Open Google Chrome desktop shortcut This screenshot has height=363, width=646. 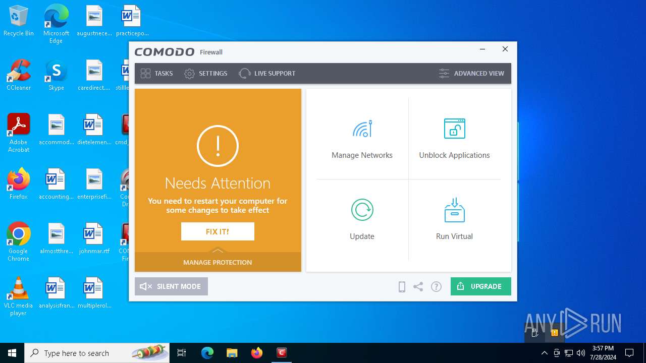[19, 242]
